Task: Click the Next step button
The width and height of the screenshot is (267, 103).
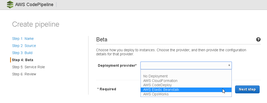Action: point(247,89)
